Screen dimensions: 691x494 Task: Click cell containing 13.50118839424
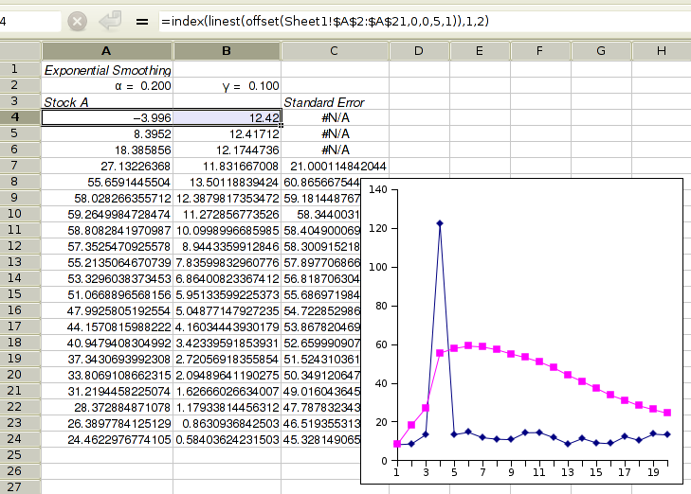click(x=227, y=182)
